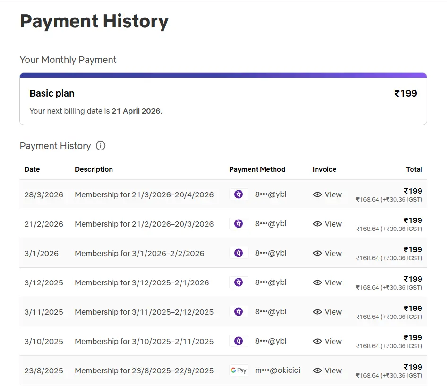Image resolution: width=447 pixels, height=388 pixels.
Task: Click PhonePe icon on 3/10/2025 payment
Action: coord(239,341)
